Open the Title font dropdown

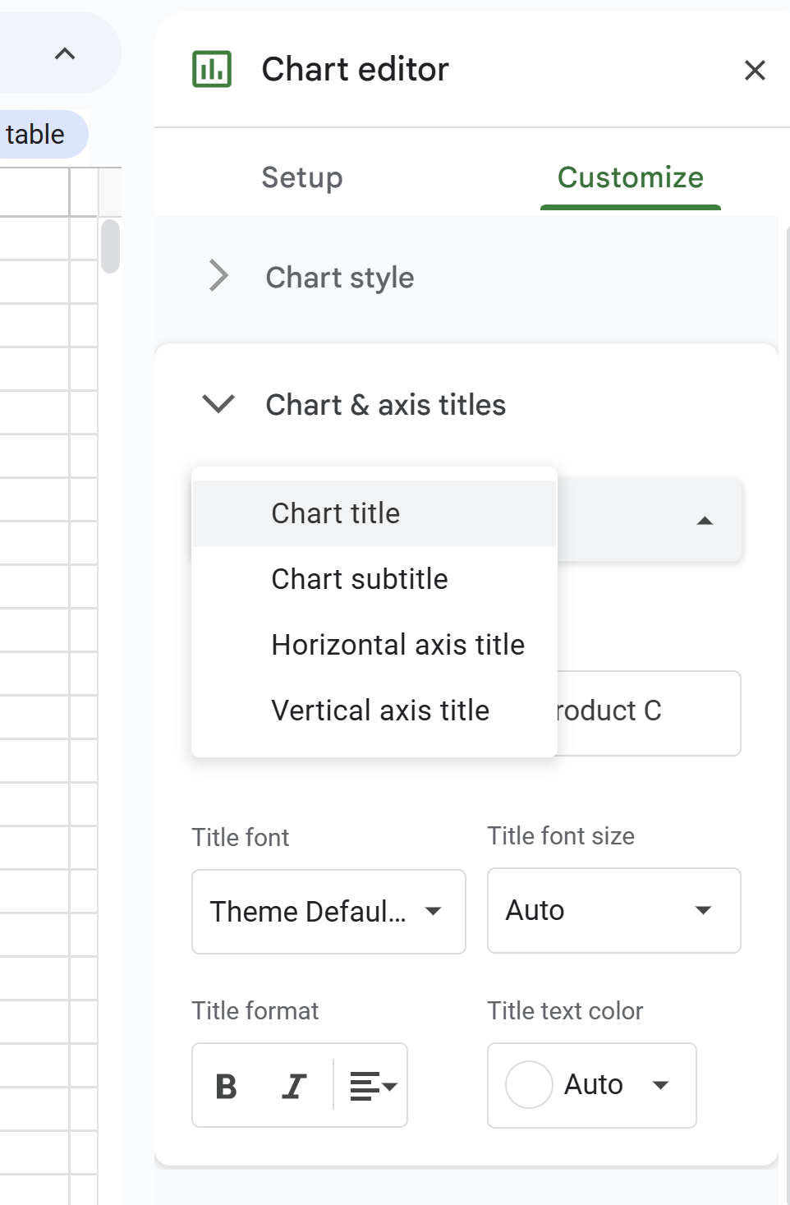(x=328, y=912)
